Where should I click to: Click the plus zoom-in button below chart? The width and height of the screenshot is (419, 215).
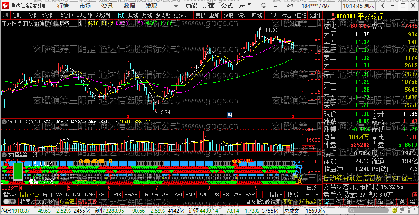(x=307, y=194)
